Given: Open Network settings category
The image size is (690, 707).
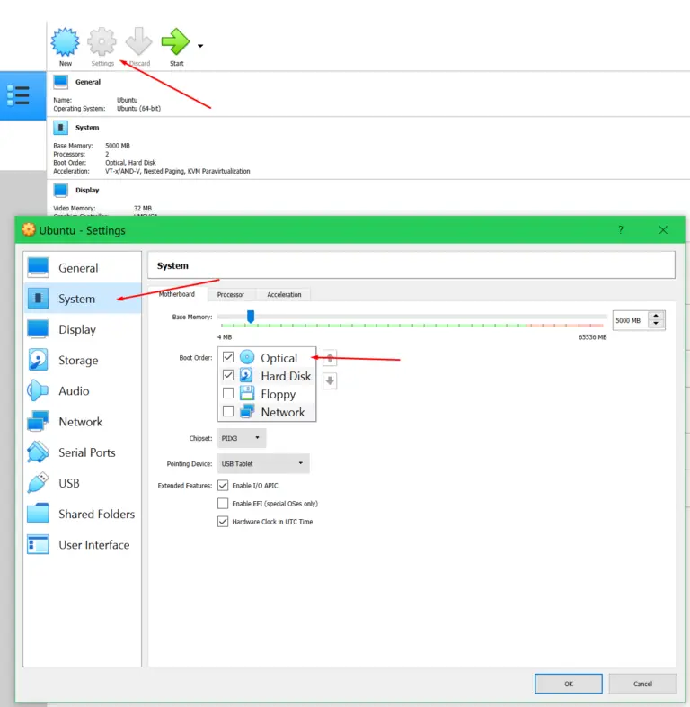Looking at the screenshot, I should [83, 422].
